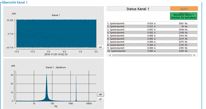Click the orange aktiv status indicator
The image size is (206, 109).
pos(184,9)
